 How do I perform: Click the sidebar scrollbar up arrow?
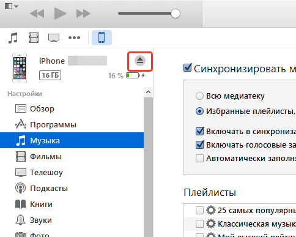(148, 92)
